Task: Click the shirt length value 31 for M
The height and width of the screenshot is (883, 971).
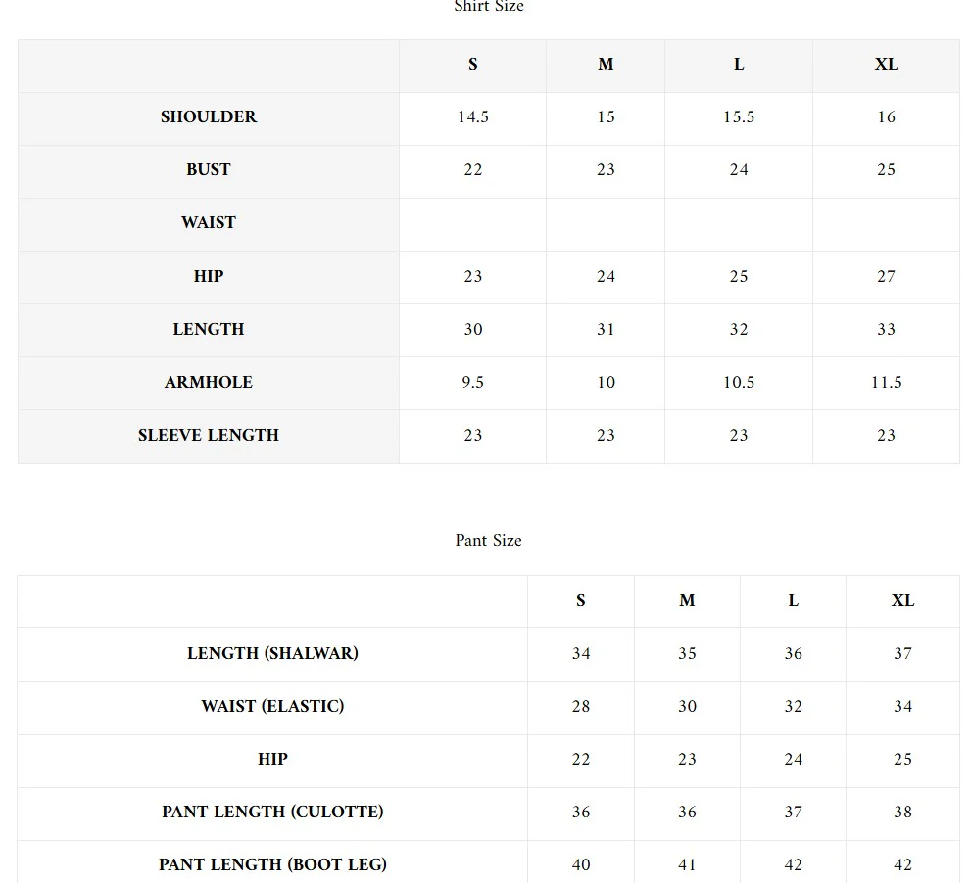Action: 606,330
